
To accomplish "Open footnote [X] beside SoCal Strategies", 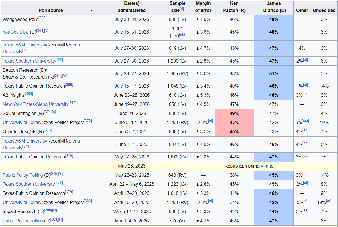I will coord(54,112).
